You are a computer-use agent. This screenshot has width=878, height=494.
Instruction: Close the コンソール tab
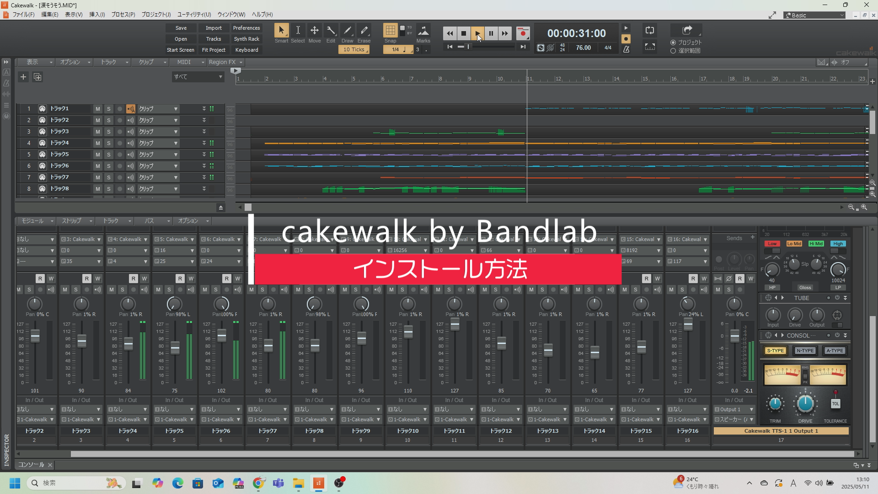[x=50, y=465]
